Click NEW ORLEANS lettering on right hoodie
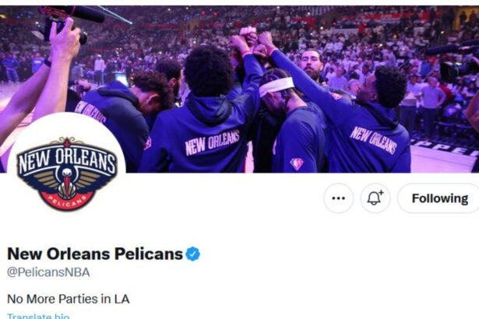Screen dimensions: 479x319 click(373, 140)
